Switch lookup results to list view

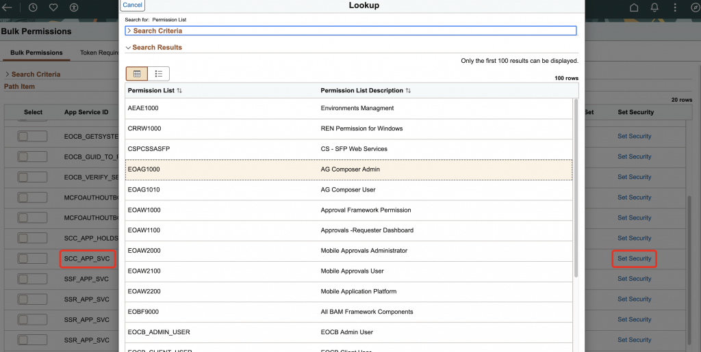pos(158,74)
